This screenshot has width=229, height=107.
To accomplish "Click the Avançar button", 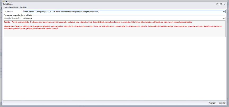I will point(212,103).
